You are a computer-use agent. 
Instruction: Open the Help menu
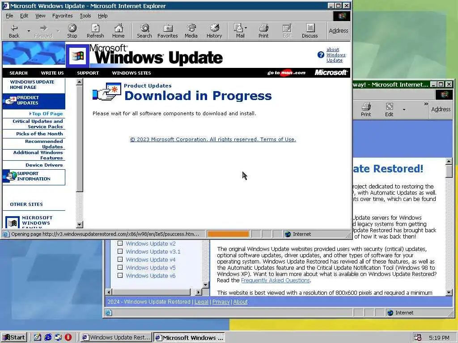pos(102,16)
